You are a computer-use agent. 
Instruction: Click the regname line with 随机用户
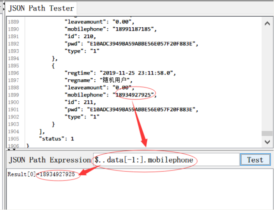[x=99, y=80]
